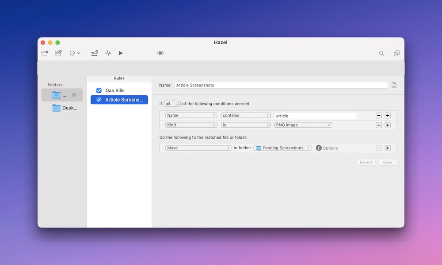Open the 'contains' operator dropdown
The image size is (442, 265).
click(246, 115)
